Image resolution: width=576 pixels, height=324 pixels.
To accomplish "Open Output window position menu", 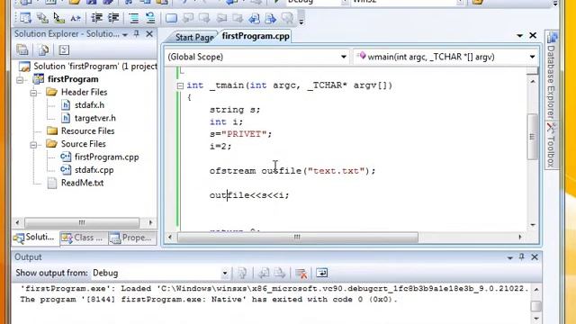I will 510,258.
